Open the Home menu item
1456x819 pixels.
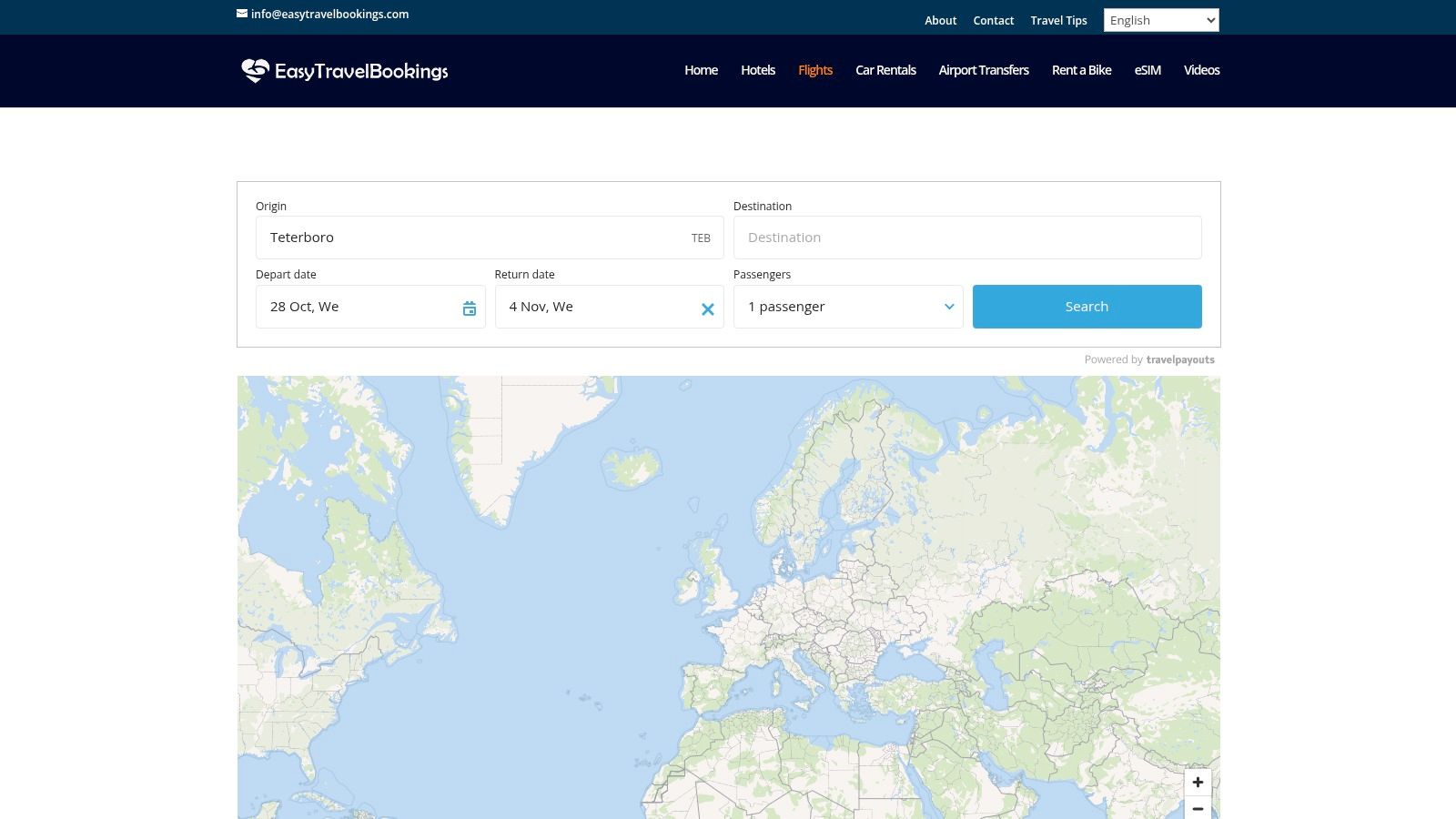point(701,70)
